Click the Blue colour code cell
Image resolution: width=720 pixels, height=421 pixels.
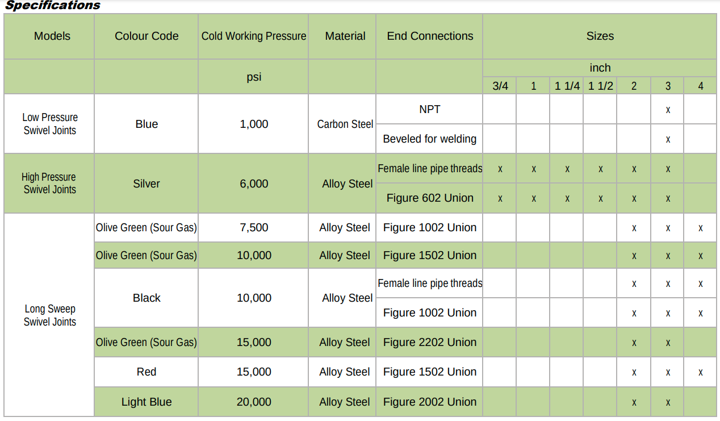146,124
